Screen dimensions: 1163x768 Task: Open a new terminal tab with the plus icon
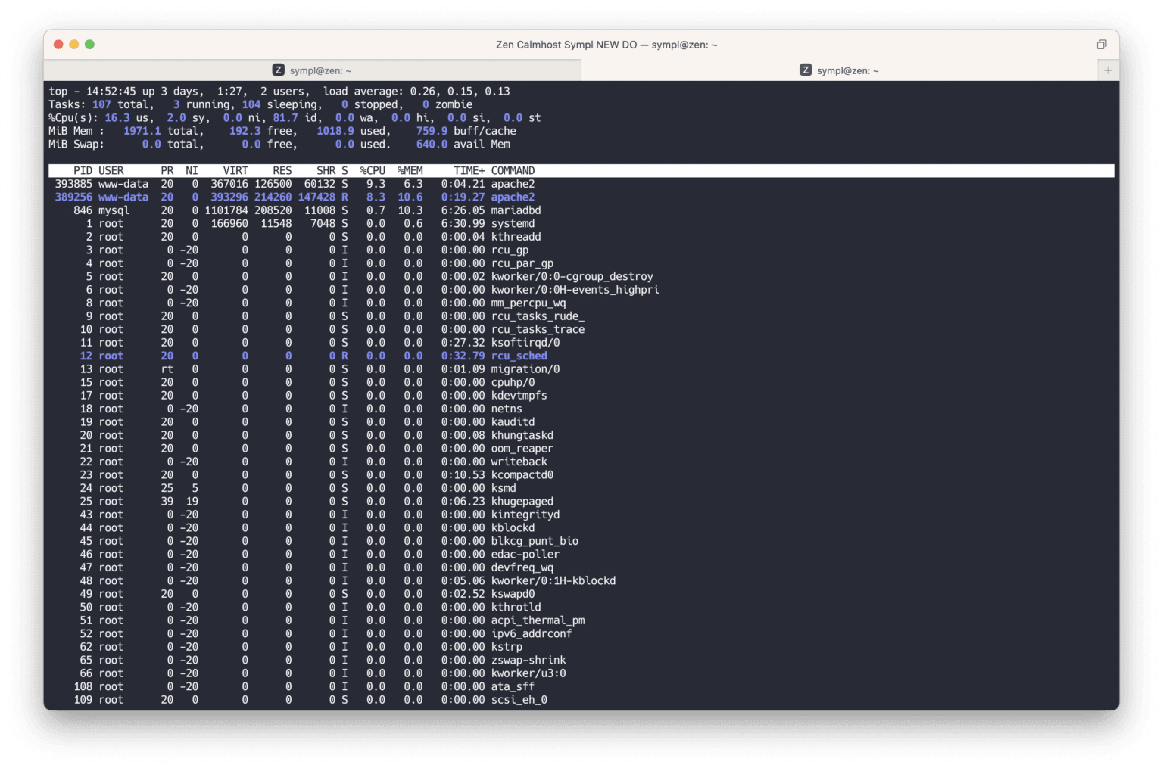click(1108, 70)
